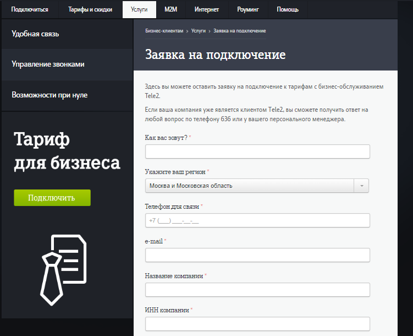413x336 pixels.
Task: Follow Бизнес-клиентам breadcrumb link
Action: (164, 31)
